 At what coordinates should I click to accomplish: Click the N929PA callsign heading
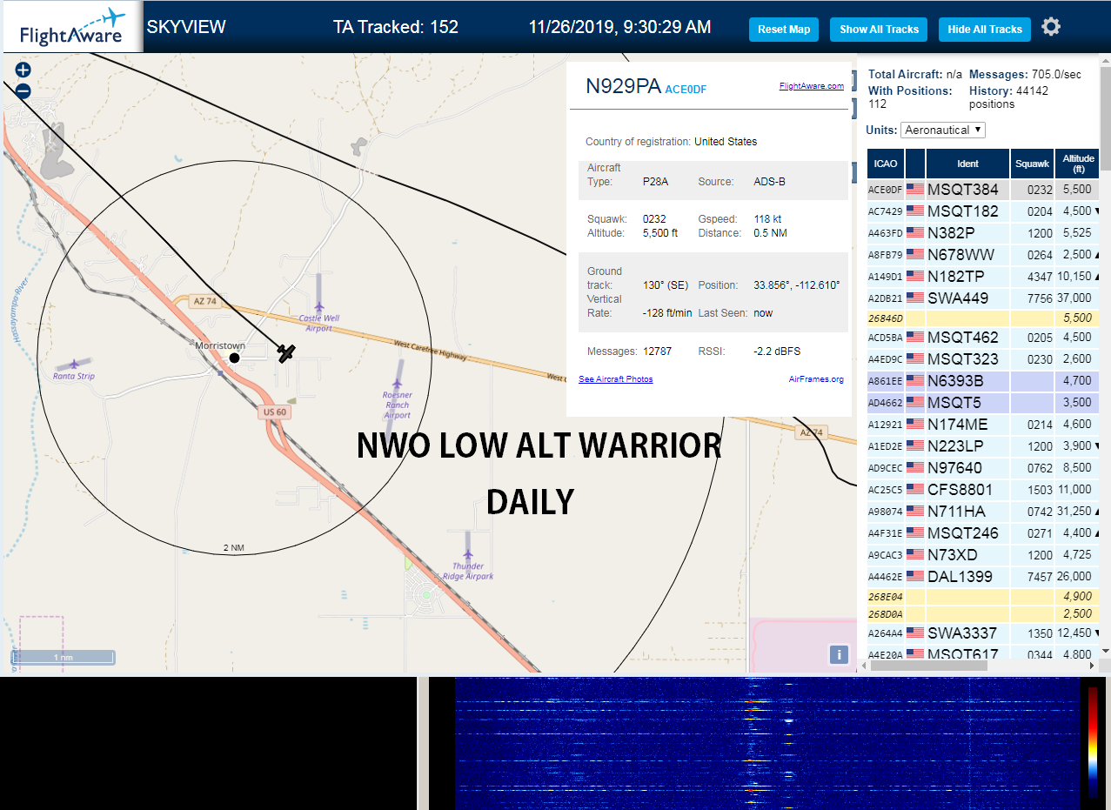tap(623, 85)
